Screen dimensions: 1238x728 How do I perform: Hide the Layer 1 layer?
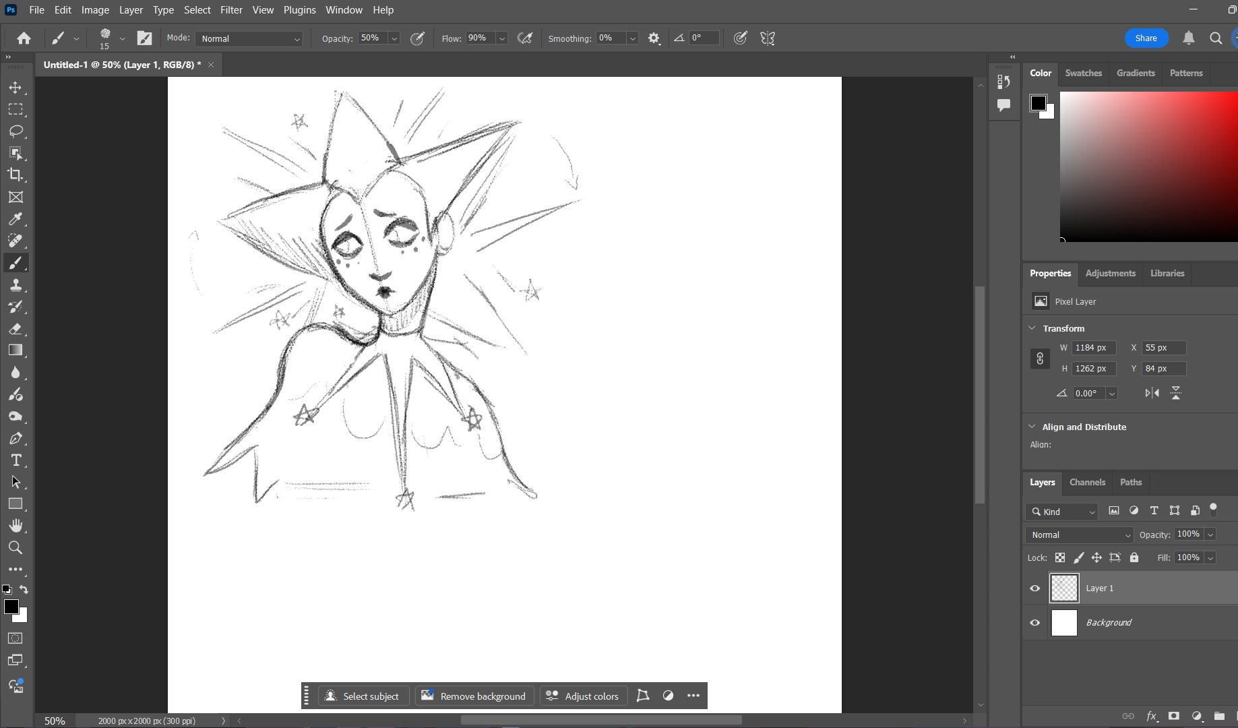[1035, 588]
